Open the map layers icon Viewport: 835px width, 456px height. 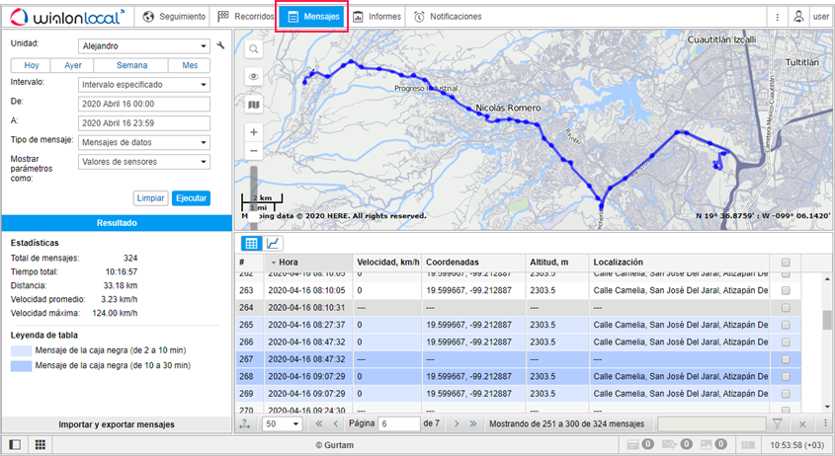(254, 104)
